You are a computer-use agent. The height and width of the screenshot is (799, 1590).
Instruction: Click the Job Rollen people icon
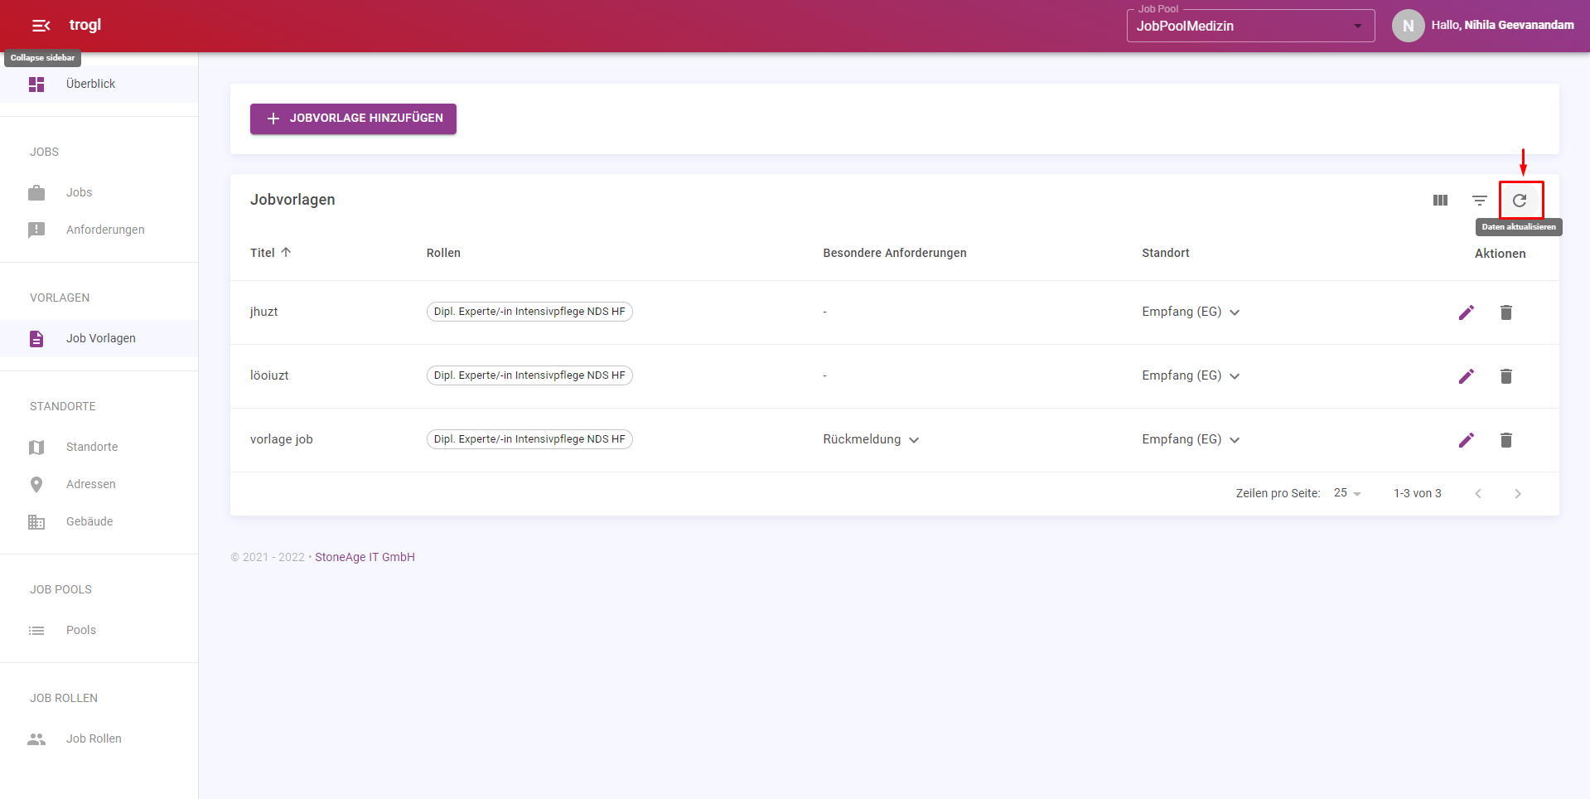pyautogui.click(x=36, y=739)
